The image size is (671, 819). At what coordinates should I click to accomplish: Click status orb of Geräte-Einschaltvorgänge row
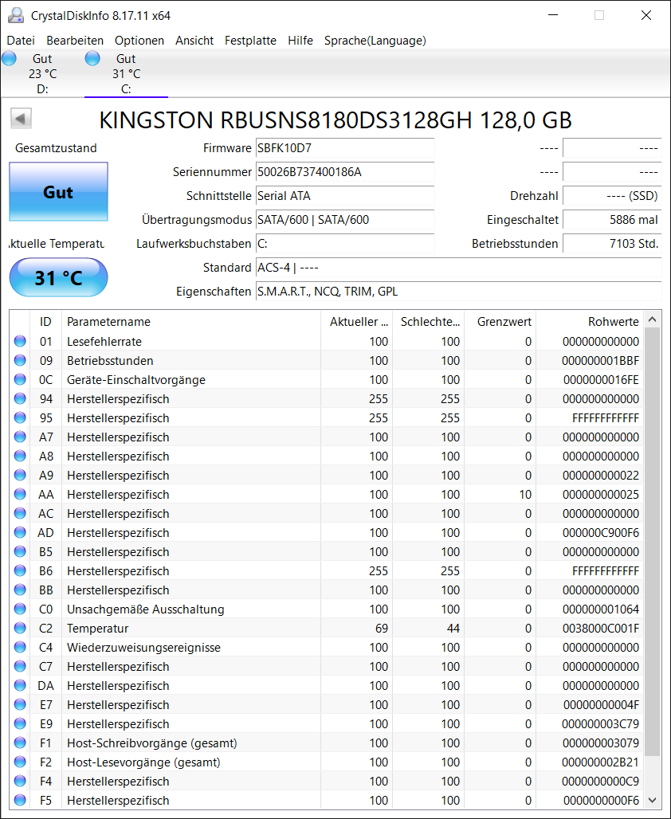tap(20, 379)
